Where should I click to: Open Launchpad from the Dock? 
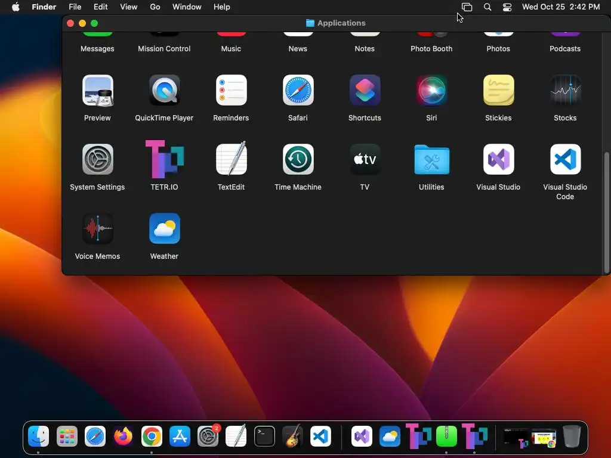pyautogui.click(x=67, y=436)
